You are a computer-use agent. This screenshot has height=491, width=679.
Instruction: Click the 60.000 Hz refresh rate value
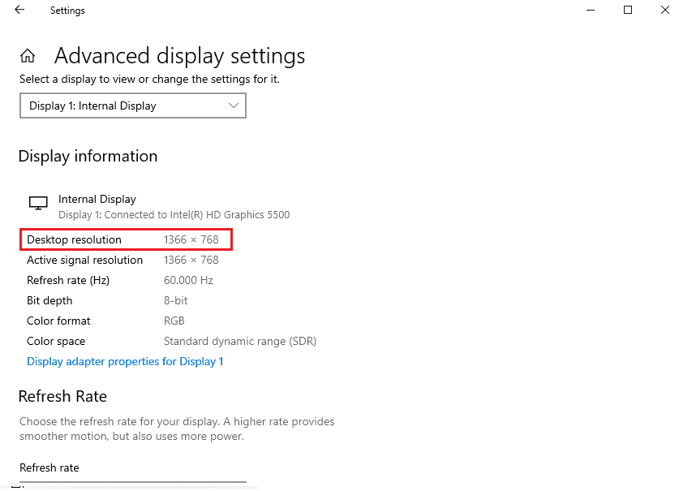click(188, 280)
